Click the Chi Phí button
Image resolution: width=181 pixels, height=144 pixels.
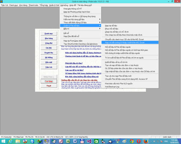(x=49, y=48)
